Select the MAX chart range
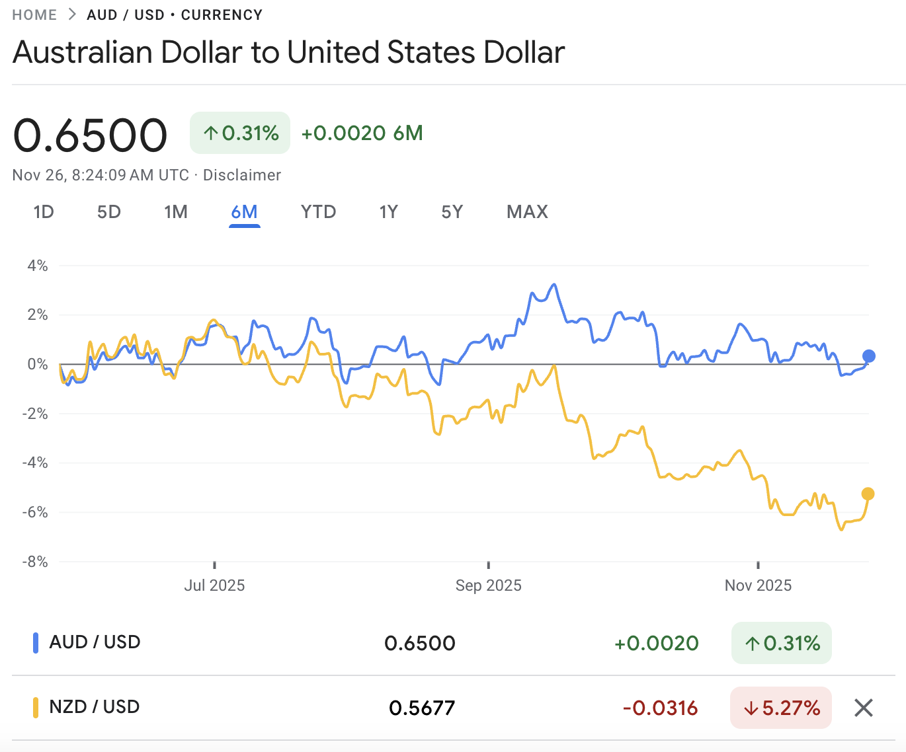Screen dimensions: 906x752 (x=527, y=211)
